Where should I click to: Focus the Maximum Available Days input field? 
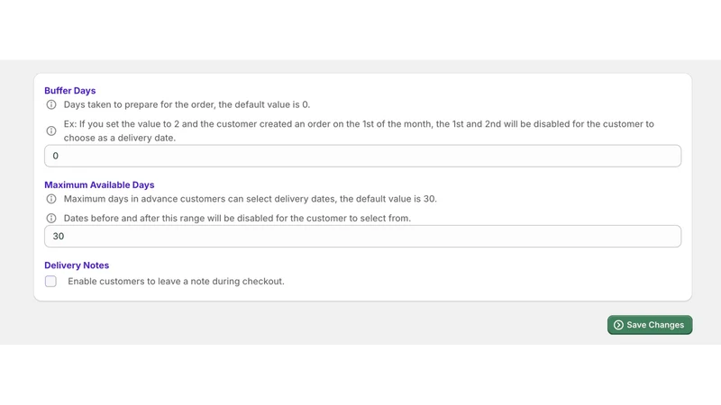[x=363, y=237]
